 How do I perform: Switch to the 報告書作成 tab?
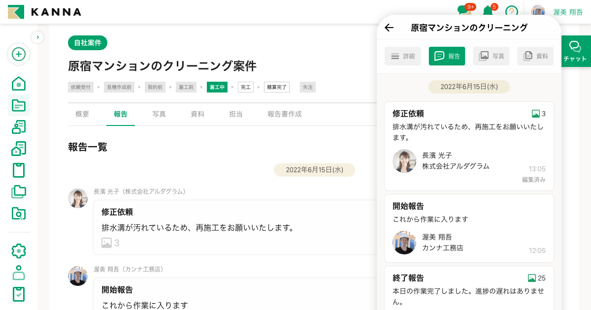click(284, 114)
